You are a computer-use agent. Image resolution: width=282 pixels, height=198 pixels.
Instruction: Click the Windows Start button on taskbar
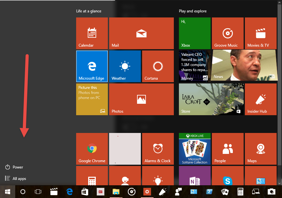click(8, 192)
